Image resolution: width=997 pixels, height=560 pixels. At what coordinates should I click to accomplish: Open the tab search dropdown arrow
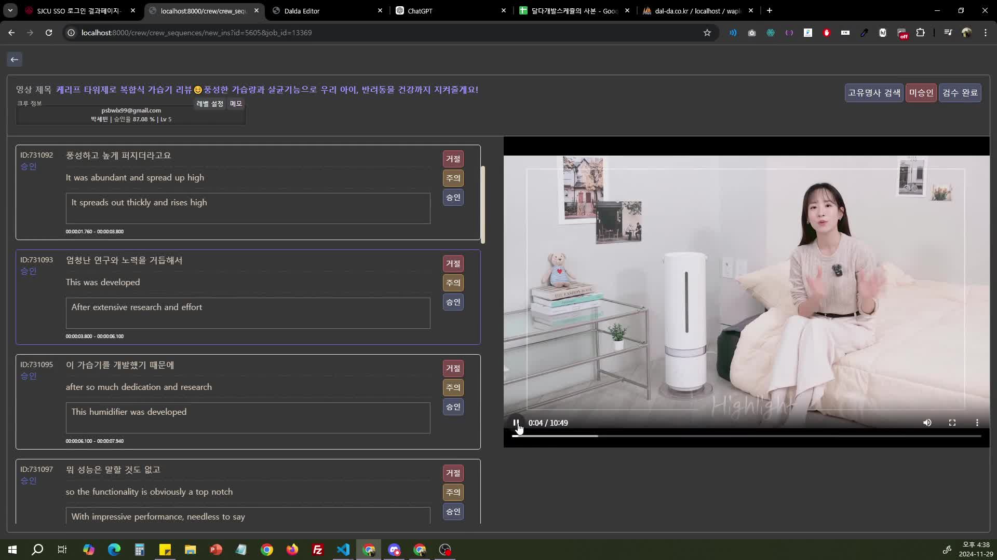[x=10, y=10]
